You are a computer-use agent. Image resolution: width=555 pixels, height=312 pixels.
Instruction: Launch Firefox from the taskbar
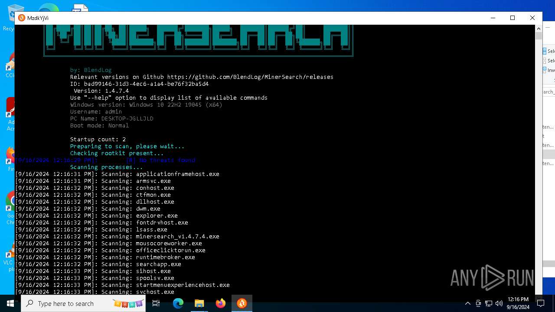[221, 303]
